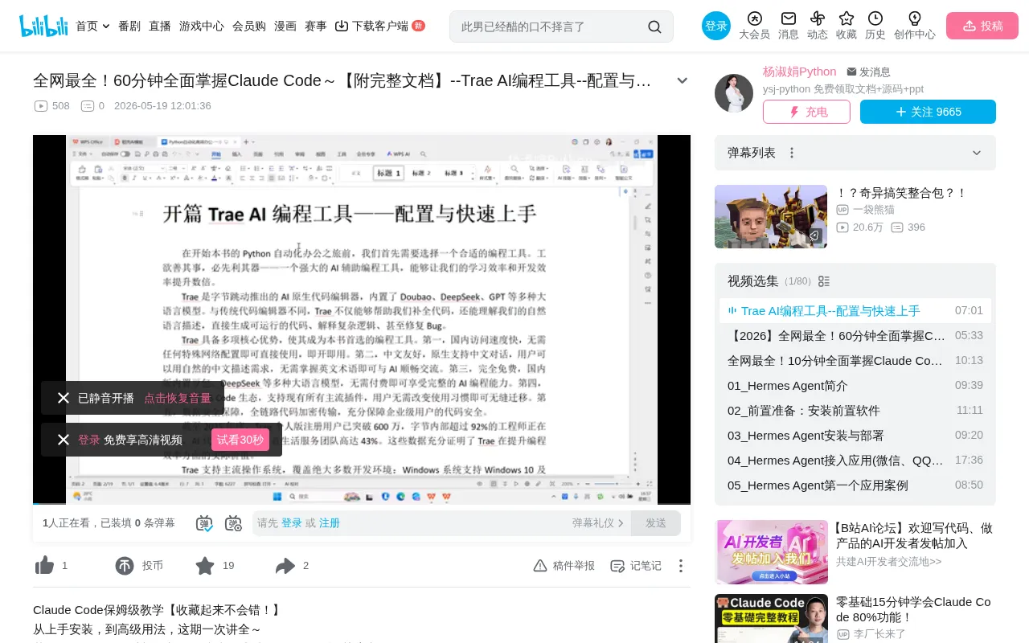Dismiss the 登录 免费享高清视频 prompt
Screen dimensions: 1029x643
pyautogui.click(x=64, y=440)
